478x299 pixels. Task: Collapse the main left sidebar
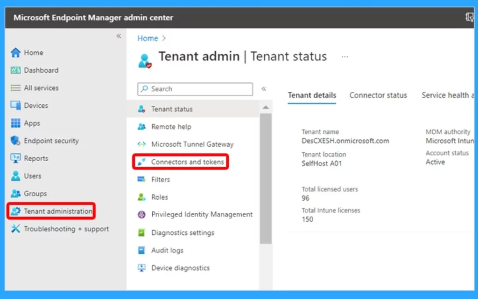(x=119, y=36)
